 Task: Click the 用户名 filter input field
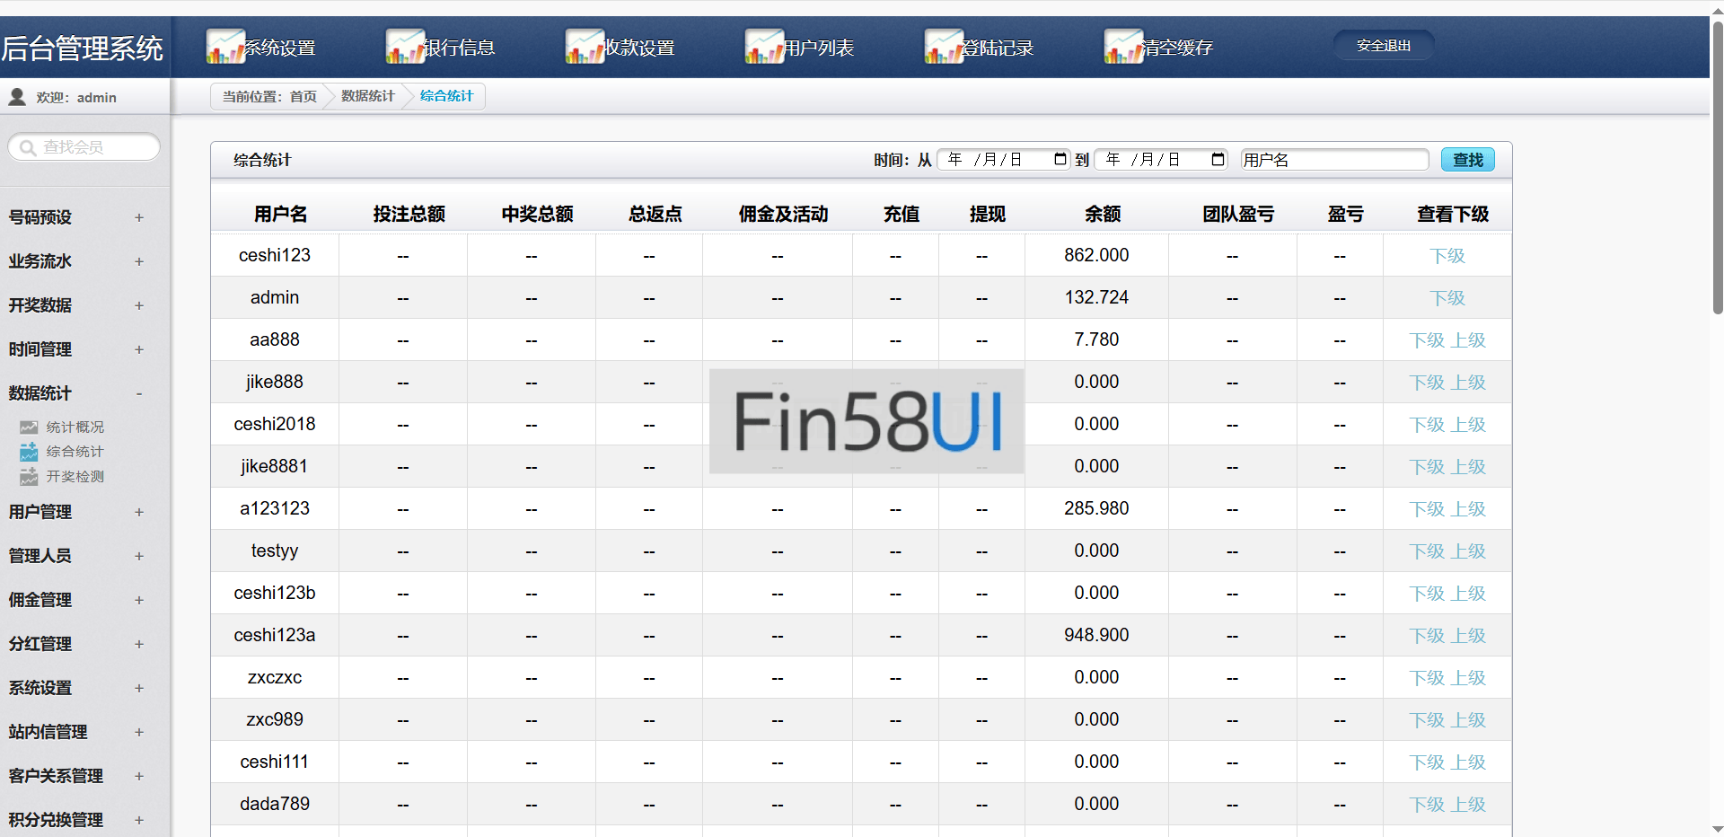1333,160
